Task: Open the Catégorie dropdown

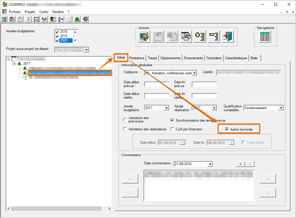Action: pyautogui.click(x=195, y=73)
